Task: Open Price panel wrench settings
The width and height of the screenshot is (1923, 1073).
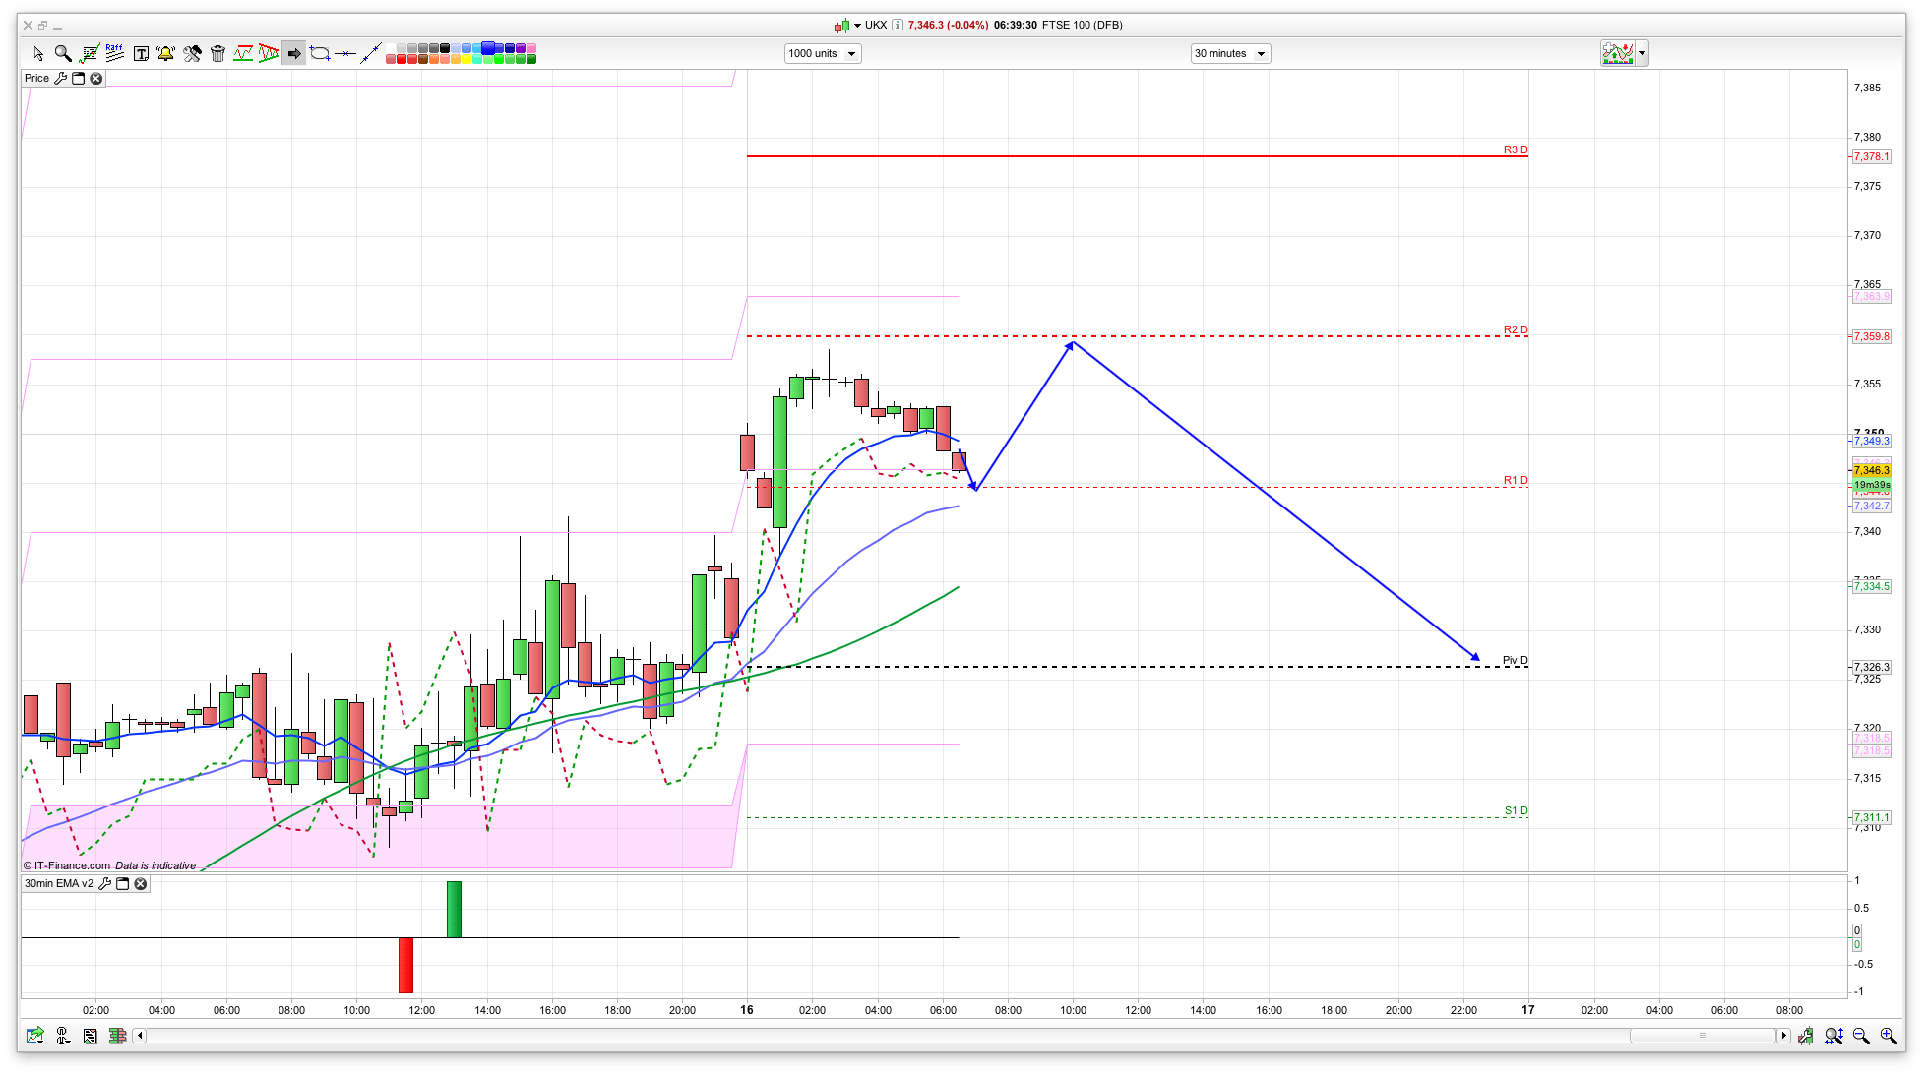Action: pyautogui.click(x=61, y=78)
